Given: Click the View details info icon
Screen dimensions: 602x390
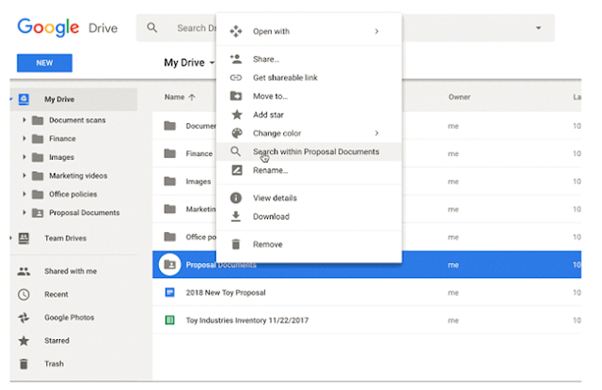Looking at the screenshot, I should tap(236, 198).
